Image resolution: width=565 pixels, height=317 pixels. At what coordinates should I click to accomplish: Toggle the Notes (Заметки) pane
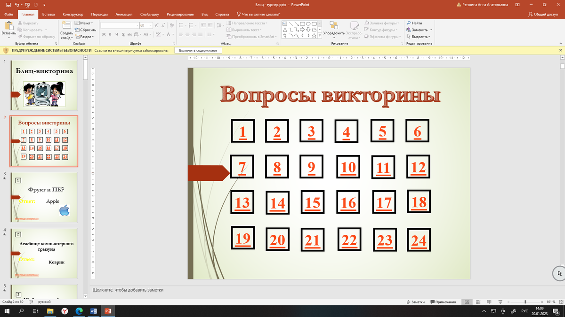coord(415,302)
